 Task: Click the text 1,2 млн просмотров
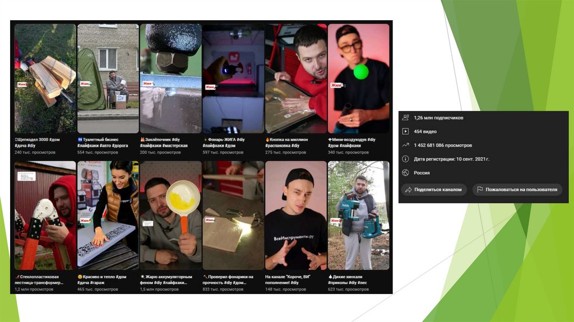tap(34, 289)
